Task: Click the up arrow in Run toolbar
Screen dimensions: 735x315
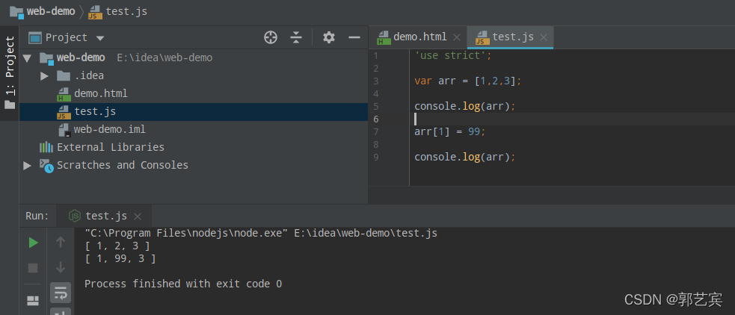Action: [61, 242]
